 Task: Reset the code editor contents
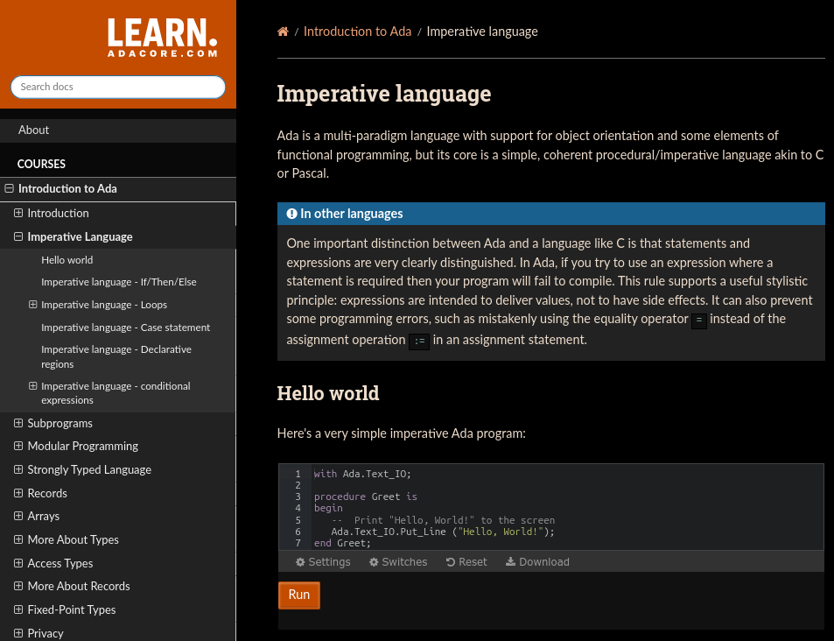pyautogui.click(x=466, y=562)
